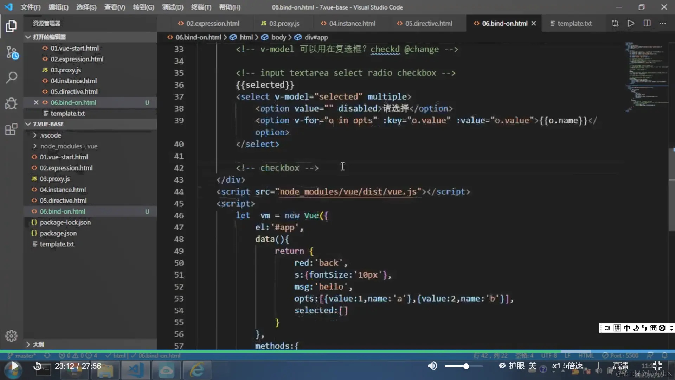Open the Explorer view in activity bar
The height and width of the screenshot is (380, 675).
coord(11,26)
